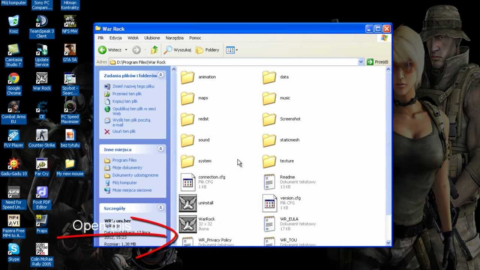Screen dimensions: 480x270
Task: Click the Google Chrome desktop icon
Action: point(14,84)
